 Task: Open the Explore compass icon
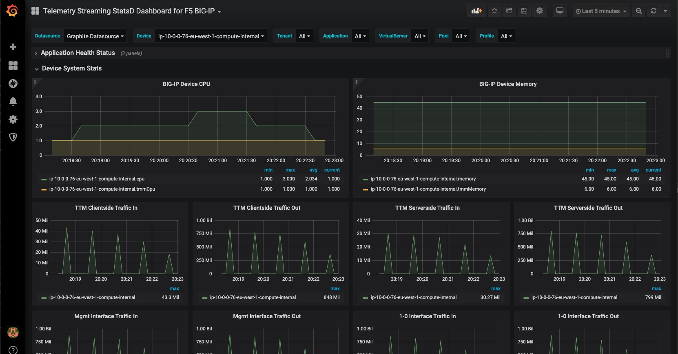click(x=13, y=84)
